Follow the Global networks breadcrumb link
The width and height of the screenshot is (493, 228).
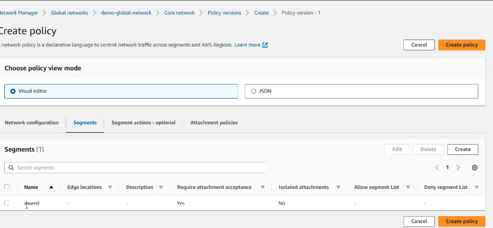tap(69, 12)
